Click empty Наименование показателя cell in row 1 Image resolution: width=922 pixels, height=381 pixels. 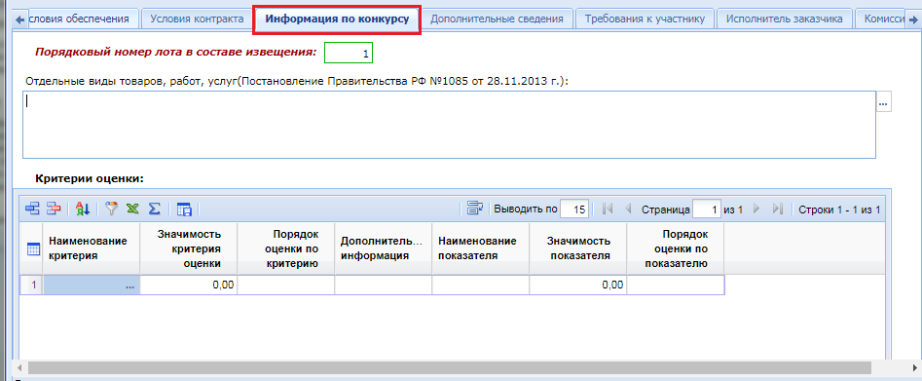(x=481, y=285)
